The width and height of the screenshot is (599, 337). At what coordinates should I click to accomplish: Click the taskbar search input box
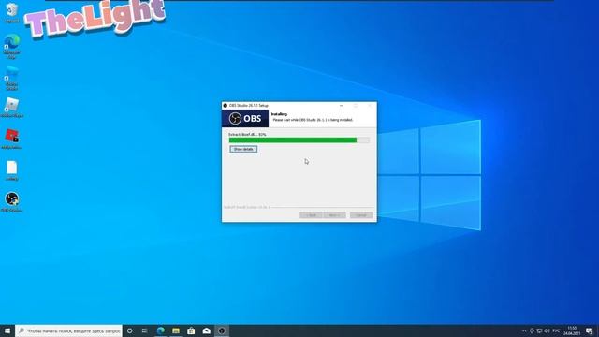point(68,330)
